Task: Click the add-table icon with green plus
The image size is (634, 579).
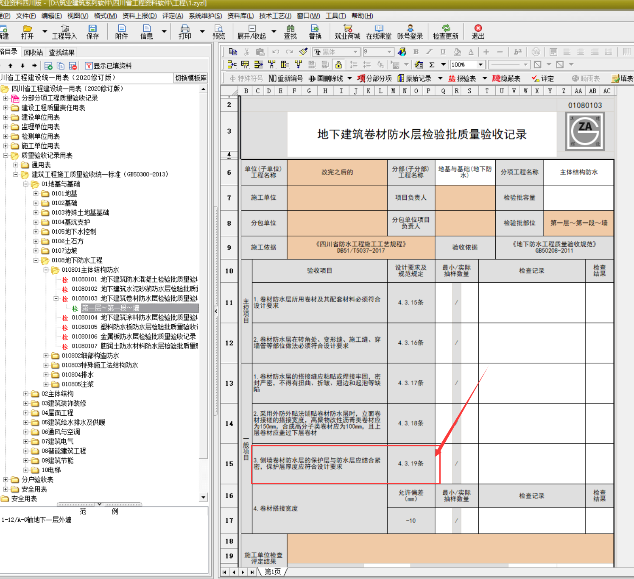Action: 48,66
